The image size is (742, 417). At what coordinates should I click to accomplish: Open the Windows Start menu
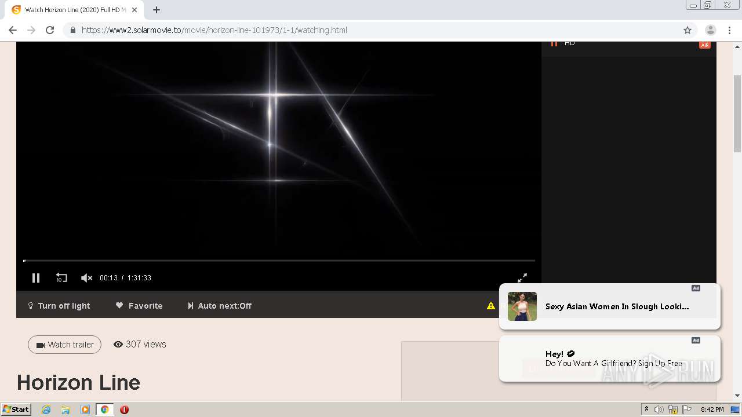click(16, 409)
